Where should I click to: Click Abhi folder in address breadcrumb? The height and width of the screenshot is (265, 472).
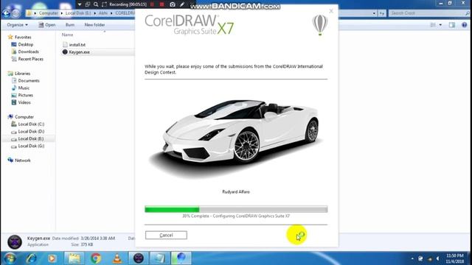pyautogui.click(x=103, y=13)
